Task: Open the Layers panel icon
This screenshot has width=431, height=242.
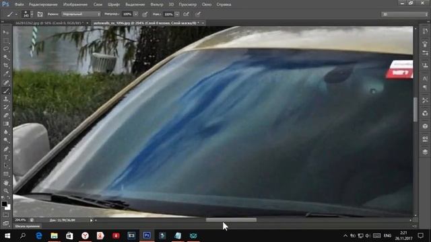Action: pyautogui.click(x=425, y=152)
